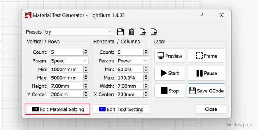Viewport: 258px width, 130px height.
Task: Close the dialog with the X icon
Action: 221,15
